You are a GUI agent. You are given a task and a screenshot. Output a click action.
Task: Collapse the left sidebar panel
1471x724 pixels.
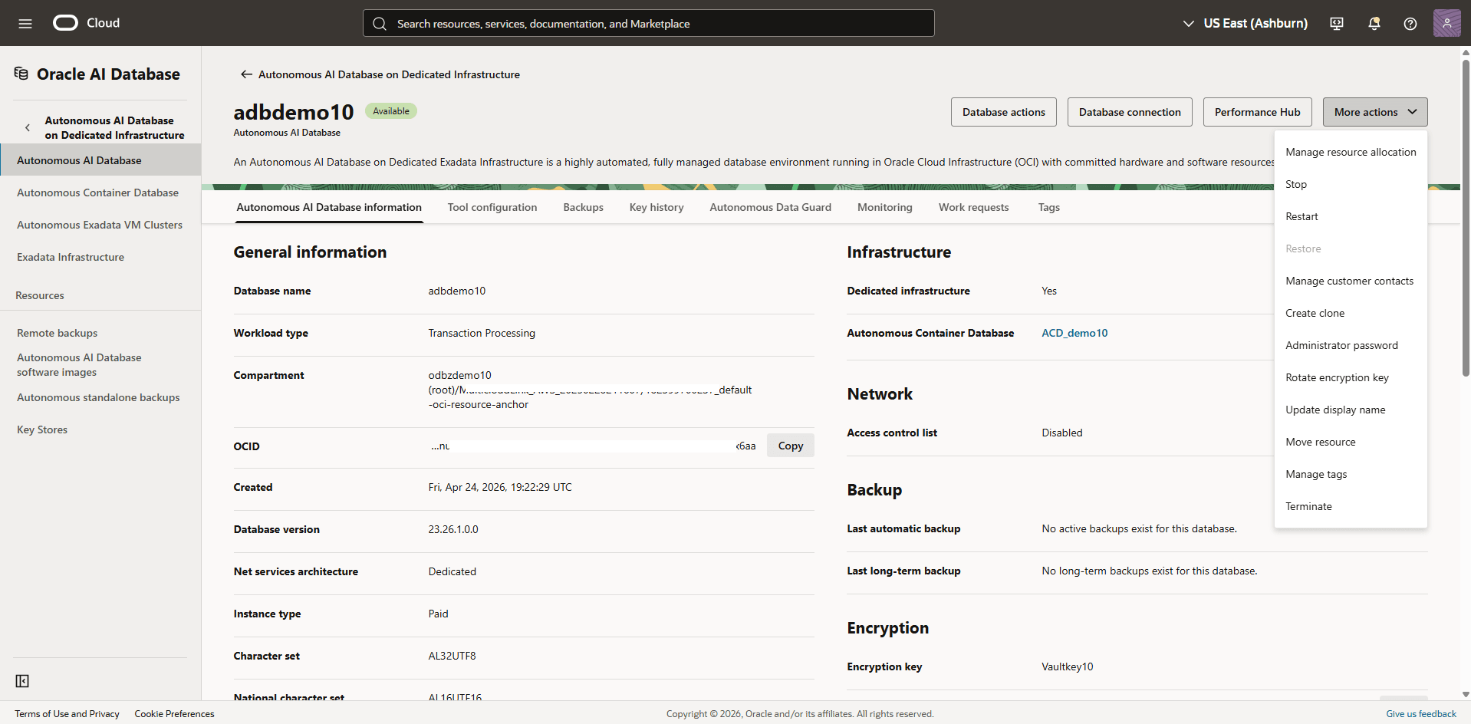22,681
